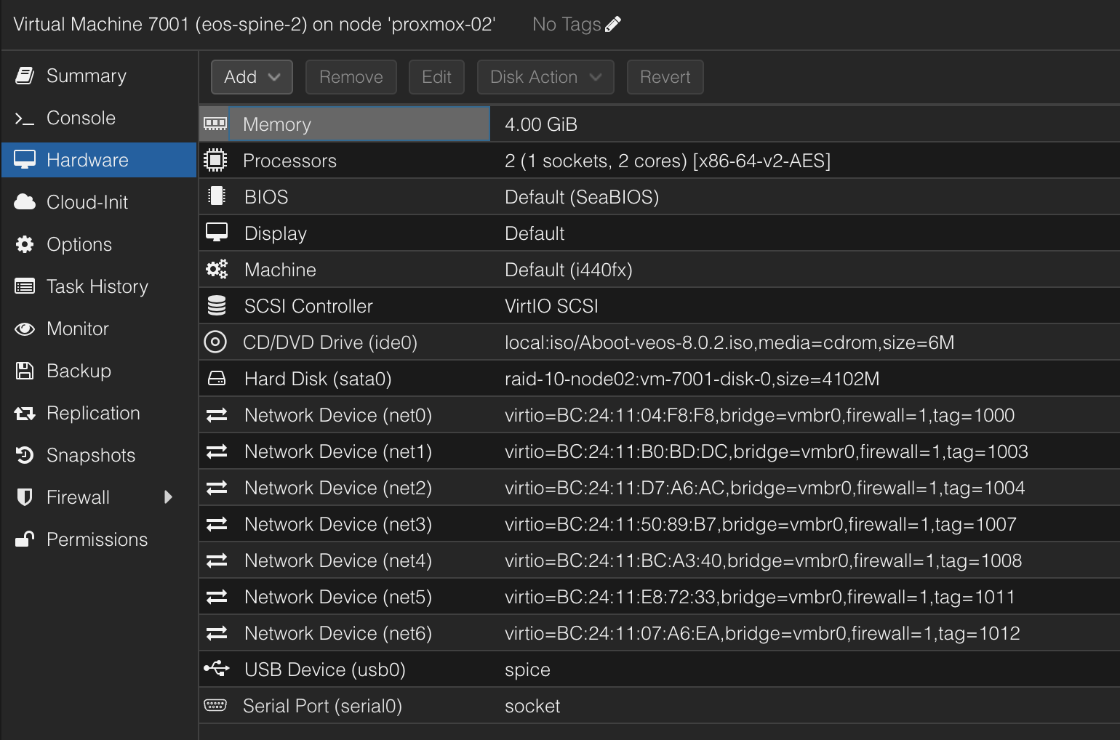Select the Network Device (net1) row

[659, 451]
